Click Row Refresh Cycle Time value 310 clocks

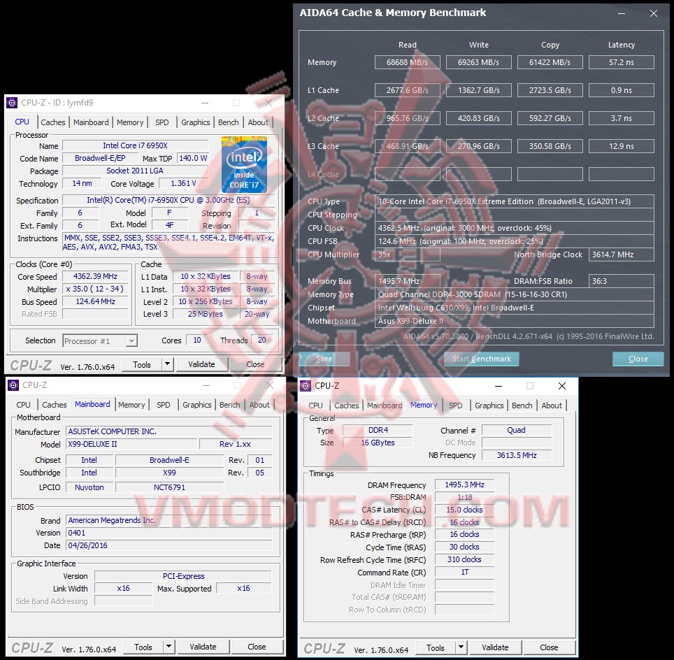[x=465, y=559]
